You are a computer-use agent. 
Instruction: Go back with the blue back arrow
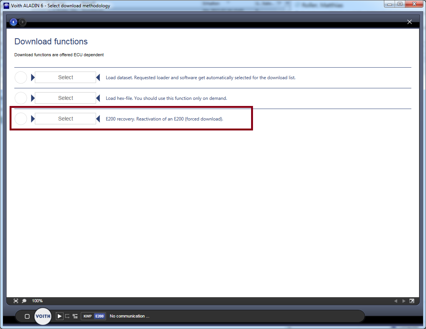click(13, 22)
